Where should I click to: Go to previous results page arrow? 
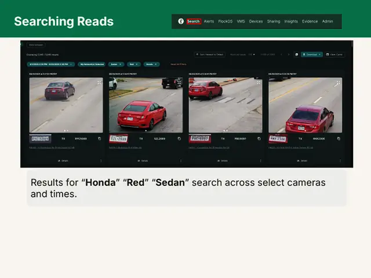click(281, 54)
